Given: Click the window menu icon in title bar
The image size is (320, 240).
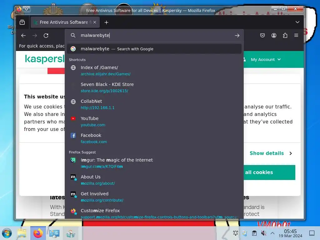Looking at the screenshot, I should click(19, 9).
